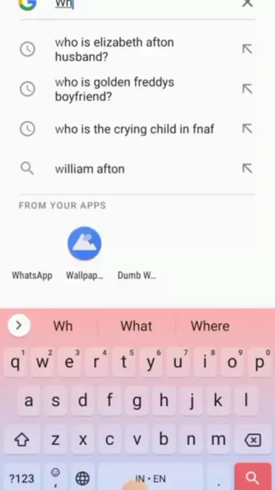Select the 'william afton' suggestion
Screen dimensions: 275x490
[90, 169]
